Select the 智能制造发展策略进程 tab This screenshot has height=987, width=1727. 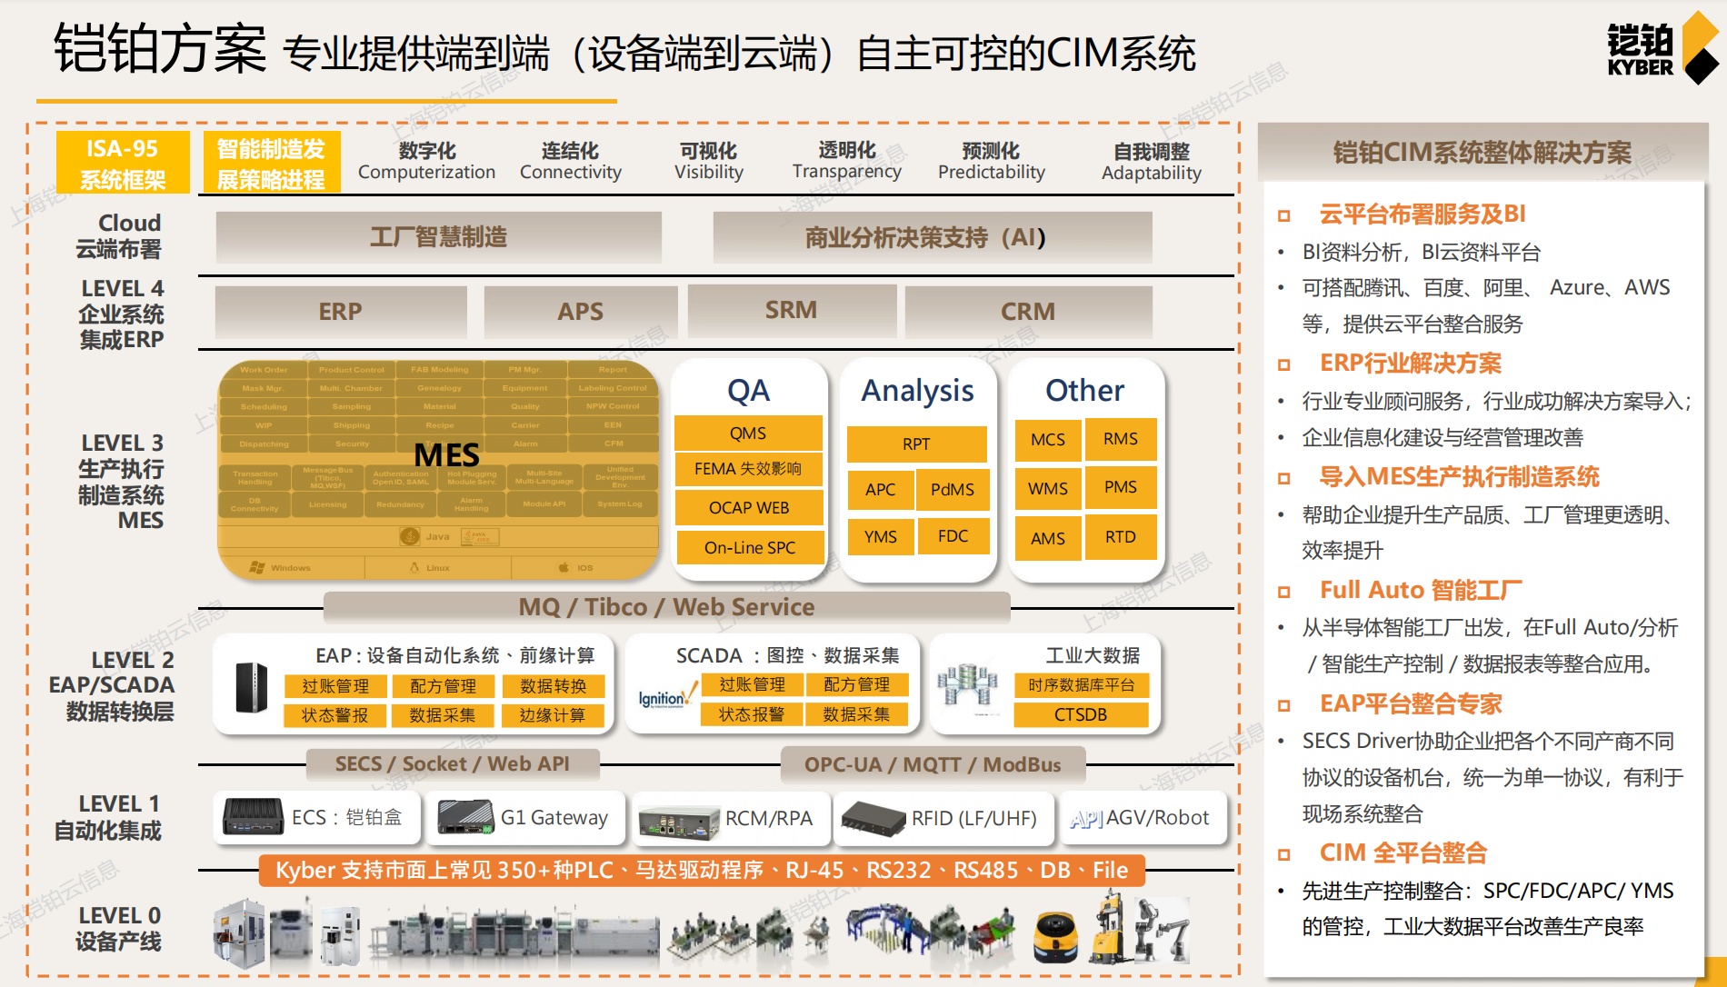(x=271, y=163)
